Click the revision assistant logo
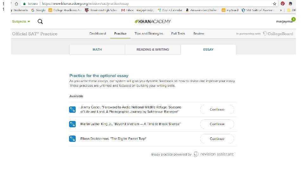Screen dimensions: 304x171 tap(214, 154)
